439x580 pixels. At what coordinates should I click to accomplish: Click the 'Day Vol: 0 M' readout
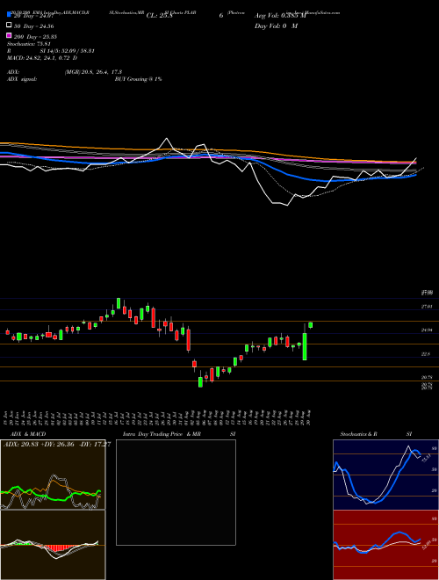click(x=276, y=26)
